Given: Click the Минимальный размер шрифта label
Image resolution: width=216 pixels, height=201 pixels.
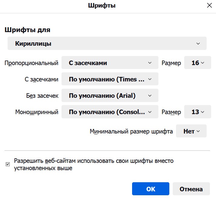Looking at the screenshot, I should pos(131,132).
